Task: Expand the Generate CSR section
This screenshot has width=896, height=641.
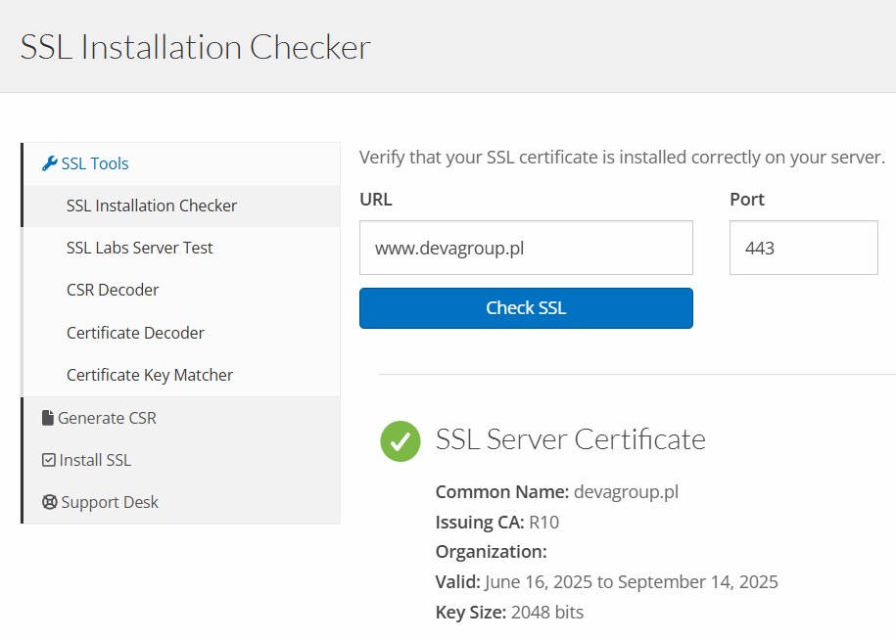Action: tap(108, 417)
